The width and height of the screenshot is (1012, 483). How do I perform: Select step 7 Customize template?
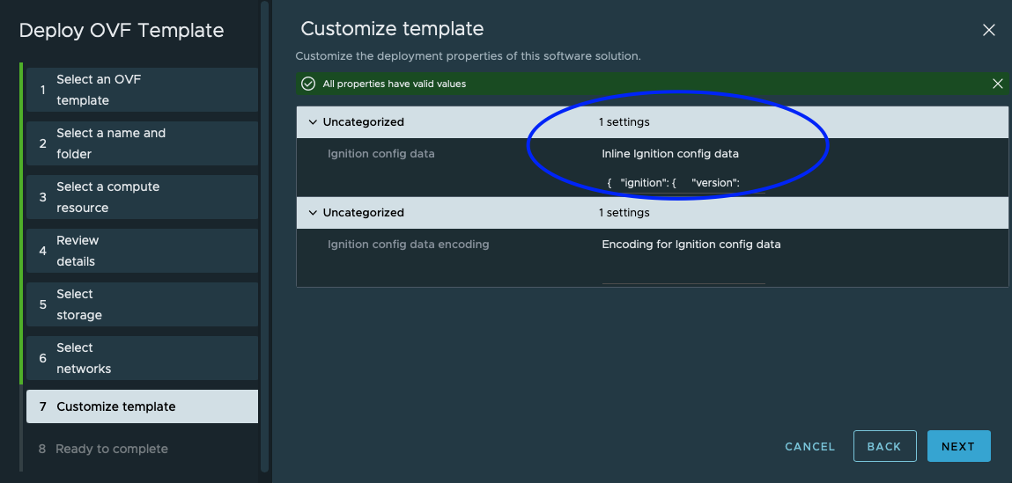click(x=142, y=406)
